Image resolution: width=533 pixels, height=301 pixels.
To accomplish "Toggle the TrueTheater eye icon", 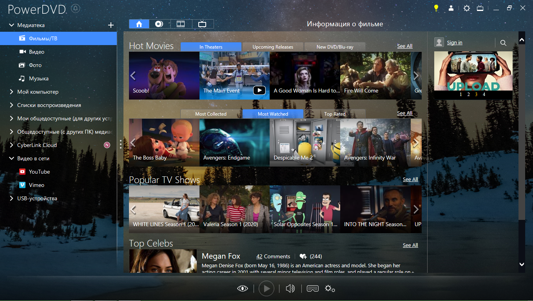I will (243, 289).
